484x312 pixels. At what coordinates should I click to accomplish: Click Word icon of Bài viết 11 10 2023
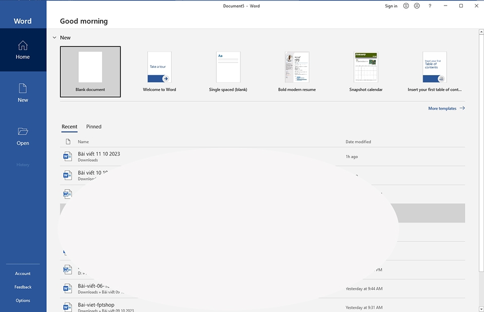point(67,156)
